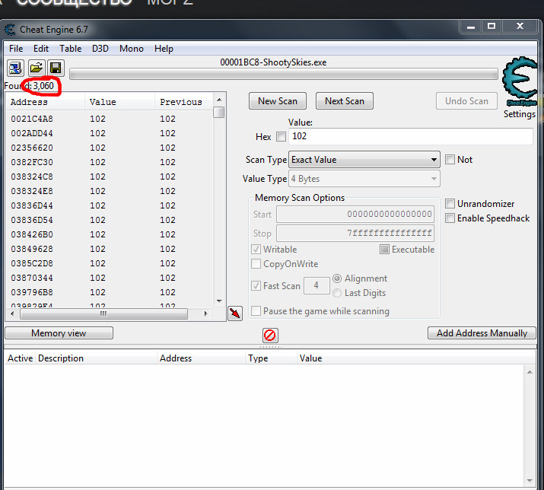The image size is (544, 490).
Task: Click results list scroll down arrow
Action: [219, 301]
